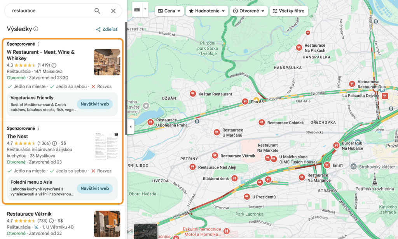Open info icon next to Výsledky
398x239 pixels.
(36, 29)
